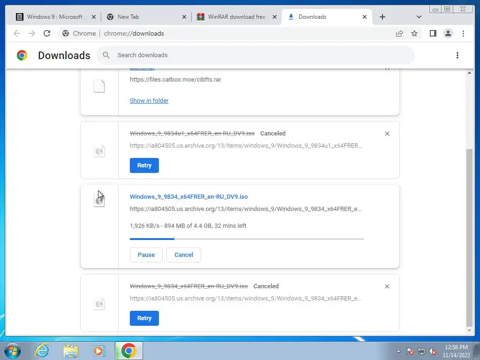Launch Internet Explorer from the taskbar

click(x=42, y=351)
